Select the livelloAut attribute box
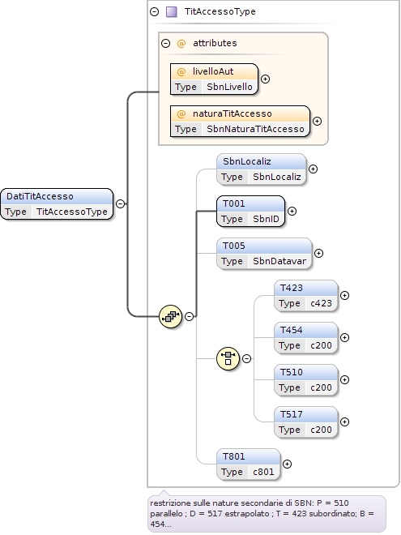Image resolution: width=401 pixels, height=535 pixels. tap(214, 79)
